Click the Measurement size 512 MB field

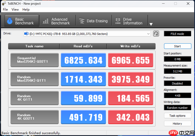click(x=177, y=71)
